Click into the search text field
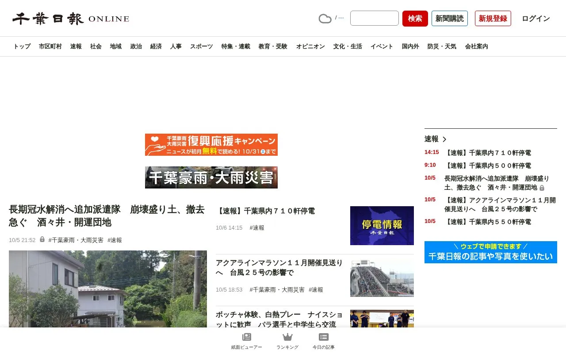 tap(375, 18)
